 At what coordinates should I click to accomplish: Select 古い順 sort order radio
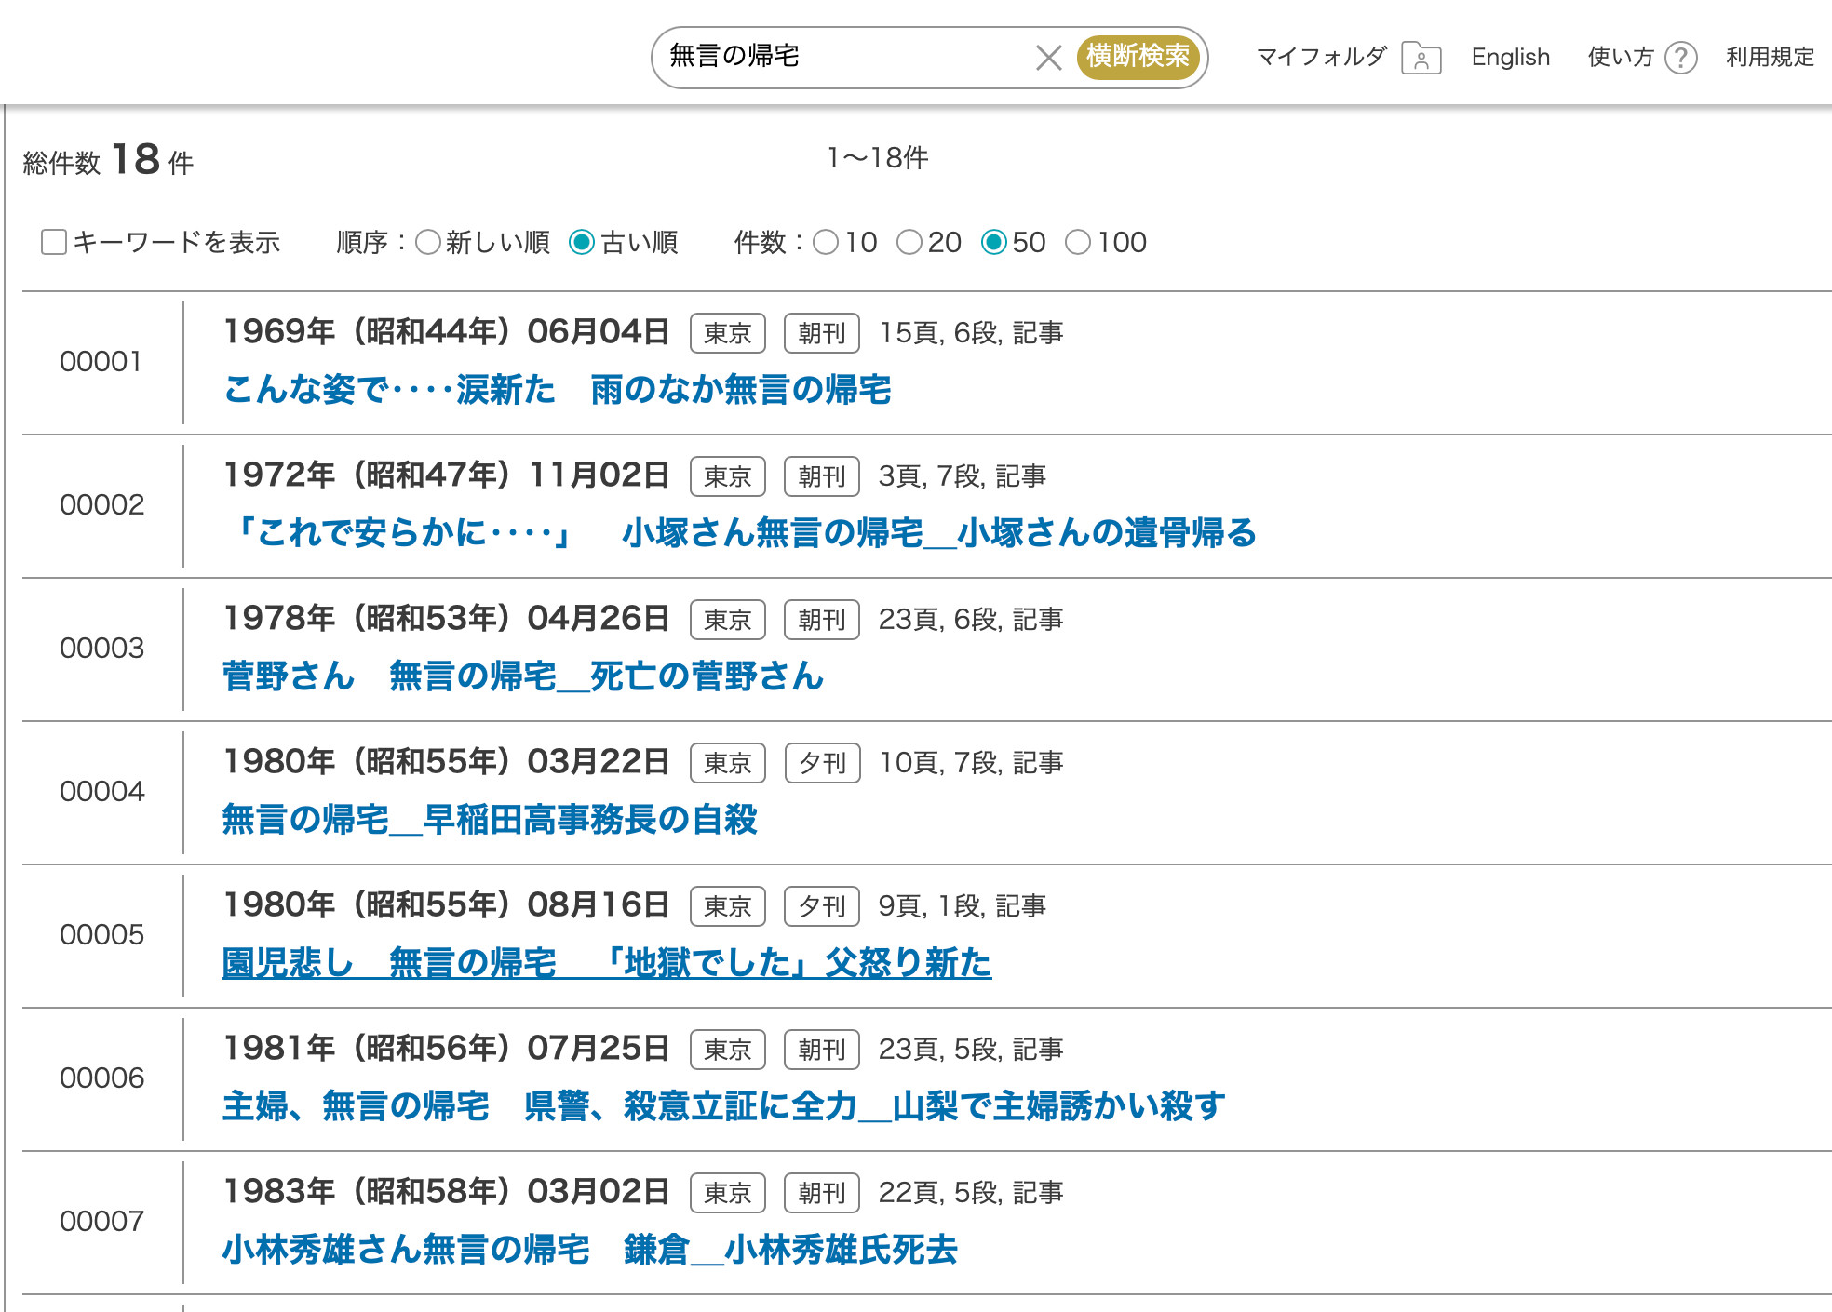(582, 243)
